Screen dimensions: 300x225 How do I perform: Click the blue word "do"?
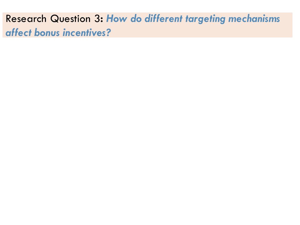(136, 19)
